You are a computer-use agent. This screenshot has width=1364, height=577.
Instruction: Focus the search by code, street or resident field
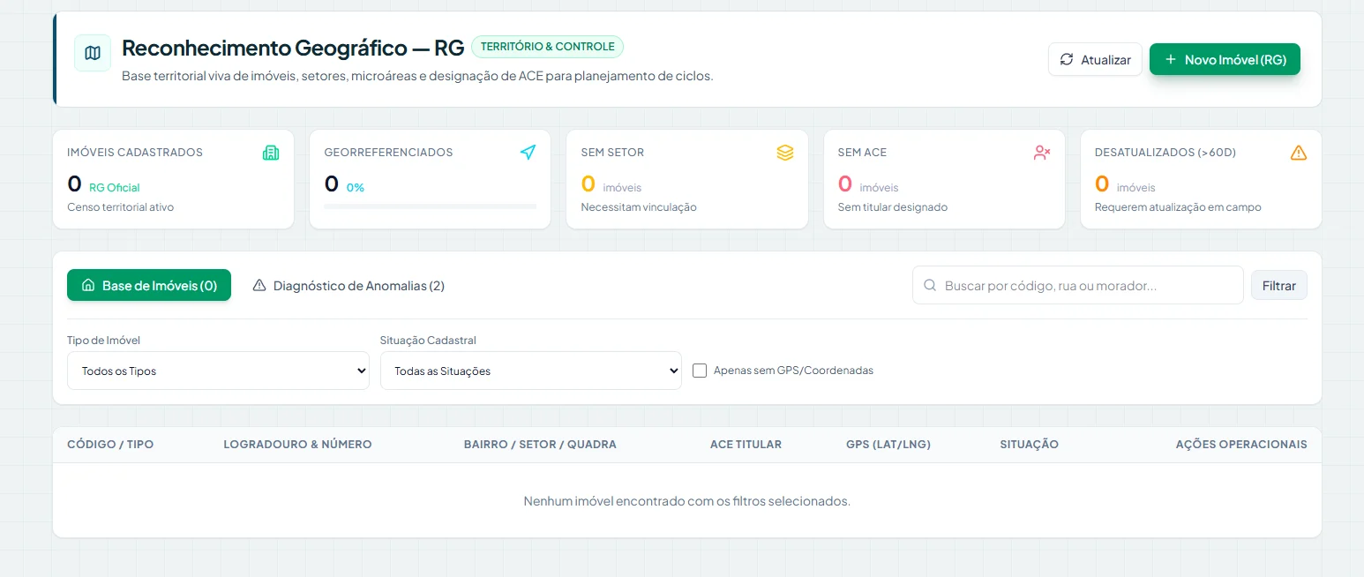(1078, 286)
